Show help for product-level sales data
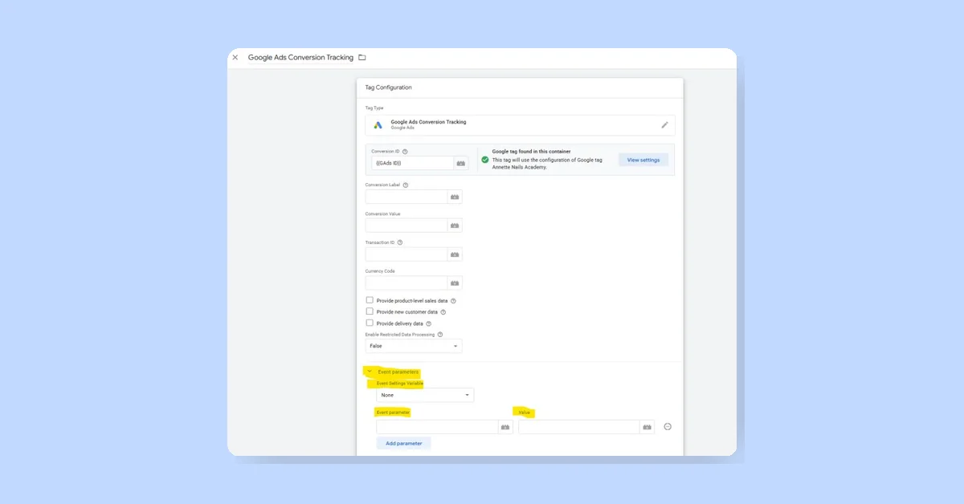This screenshot has height=504, width=964. (x=453, y=301)
